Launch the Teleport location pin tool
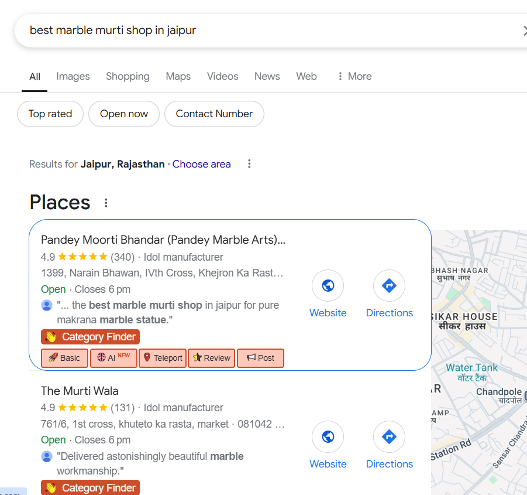 (x=163, y=358)
